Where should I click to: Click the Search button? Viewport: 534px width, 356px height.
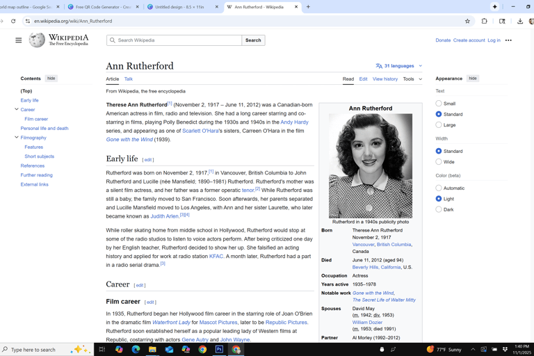click(253, 40)
